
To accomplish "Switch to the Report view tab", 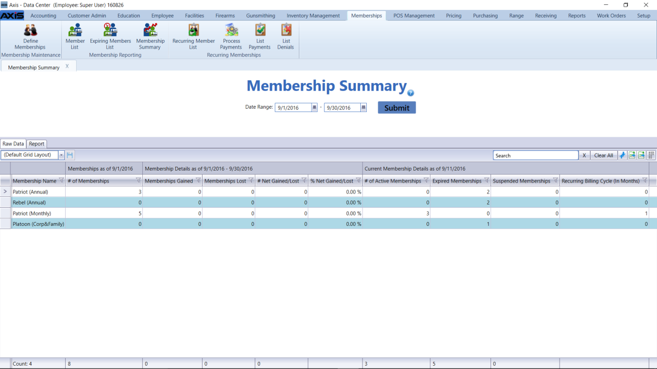I will 37,144.
